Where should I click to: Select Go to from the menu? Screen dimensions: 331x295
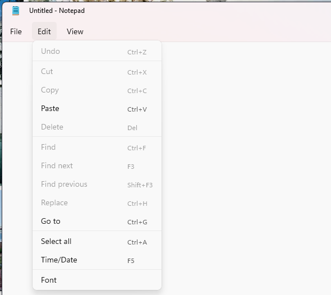pyautogui.click(x=97, y=222)
